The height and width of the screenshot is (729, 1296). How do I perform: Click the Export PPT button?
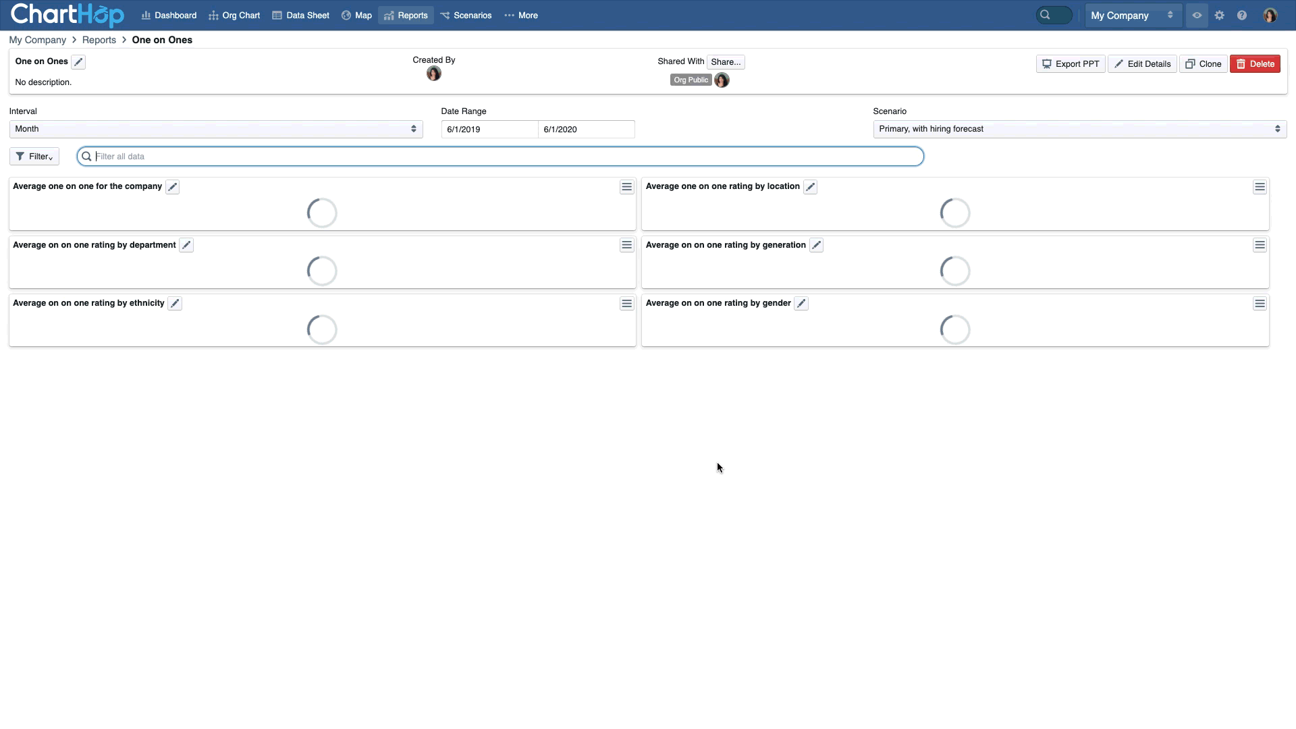coord(1071,63)
